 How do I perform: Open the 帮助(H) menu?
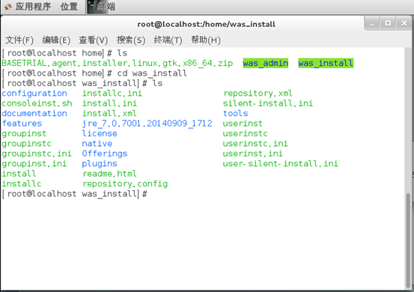(x=206, y=40)
